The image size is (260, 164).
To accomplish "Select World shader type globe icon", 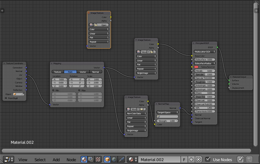I will pyautogui.click(x=114, y=160).
